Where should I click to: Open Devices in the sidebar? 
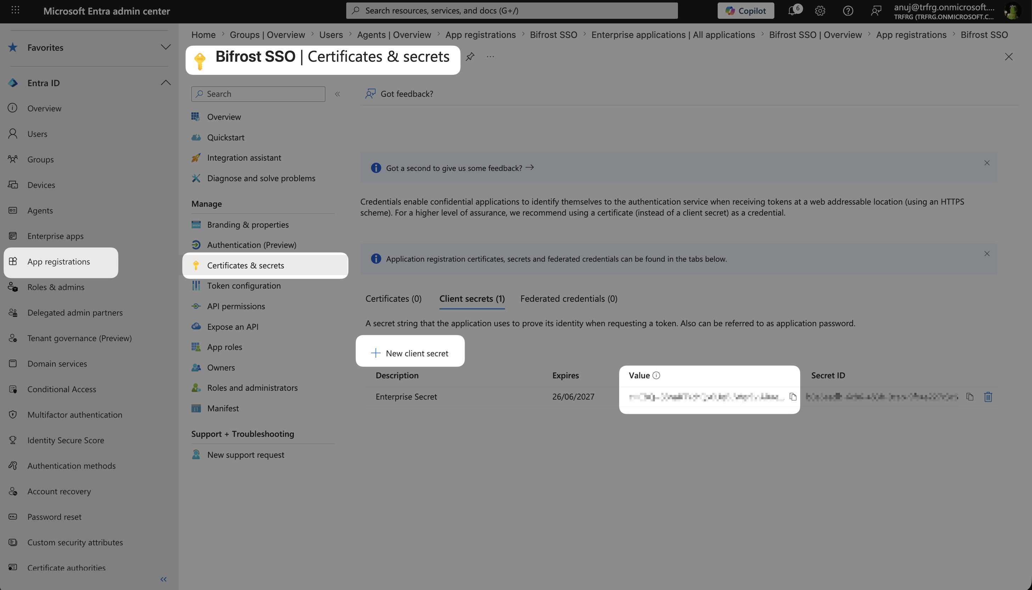click(x=41, y=185)
